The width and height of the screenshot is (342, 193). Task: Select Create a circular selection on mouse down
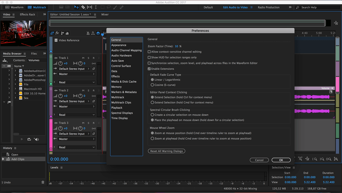coord(152,115)
